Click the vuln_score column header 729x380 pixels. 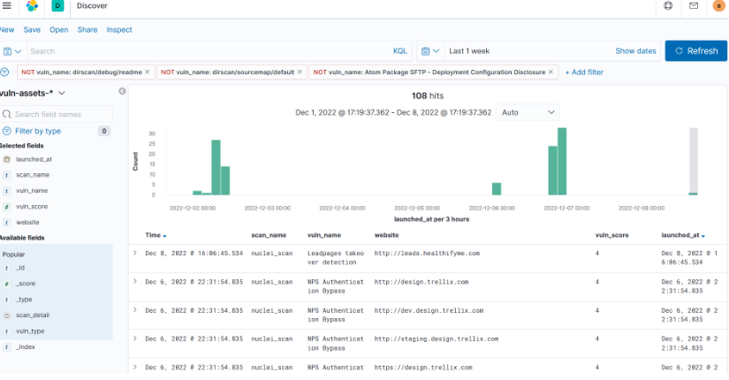point(611,235)
